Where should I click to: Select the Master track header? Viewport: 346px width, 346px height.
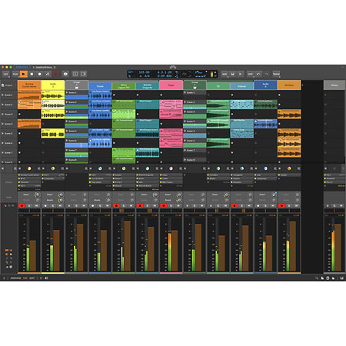coord(334,85)
